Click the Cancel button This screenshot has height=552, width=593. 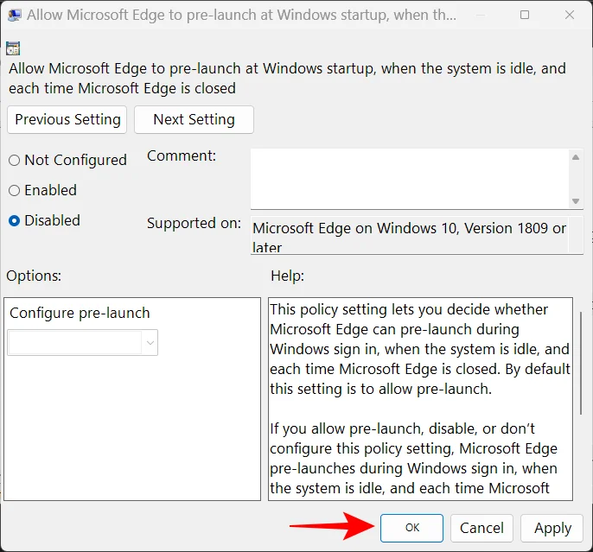click(x=481, y=528)
